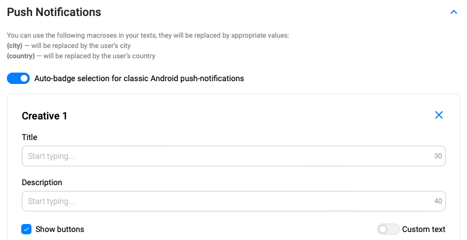Click the Title field label

(30, 137)
